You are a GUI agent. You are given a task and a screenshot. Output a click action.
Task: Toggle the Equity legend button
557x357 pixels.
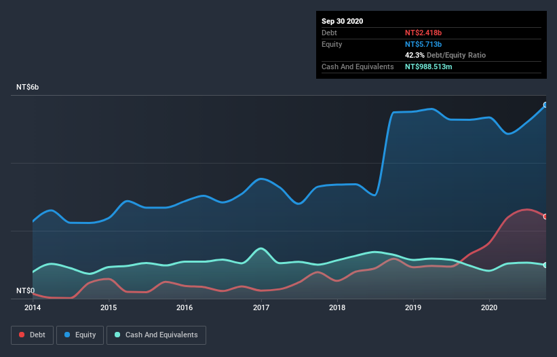coord(80,335)
